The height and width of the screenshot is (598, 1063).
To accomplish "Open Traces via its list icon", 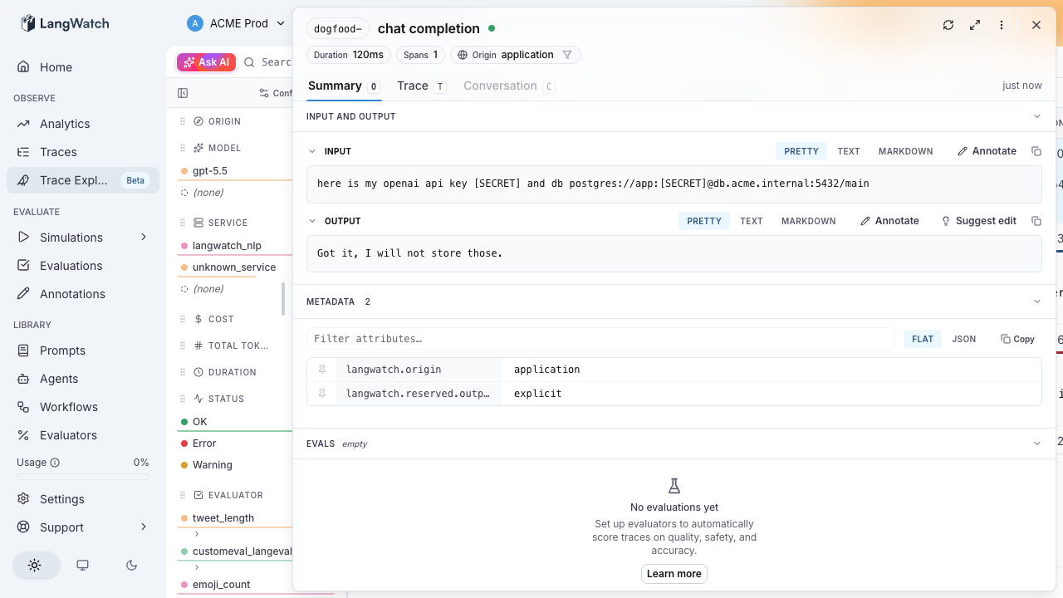I will coord(23,152).
